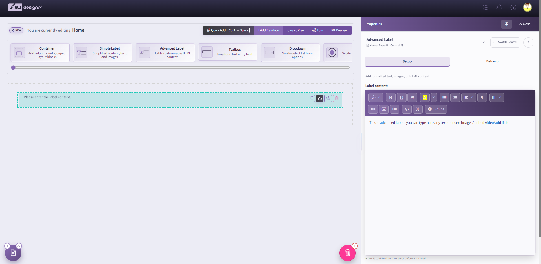The height and width of the screenshot is (264, 541).
Task: Insert a hyperlink via link icon
Action: (373, 109)
